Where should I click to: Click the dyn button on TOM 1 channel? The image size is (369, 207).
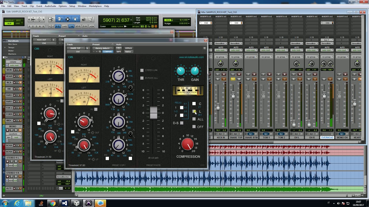point(266,134)
